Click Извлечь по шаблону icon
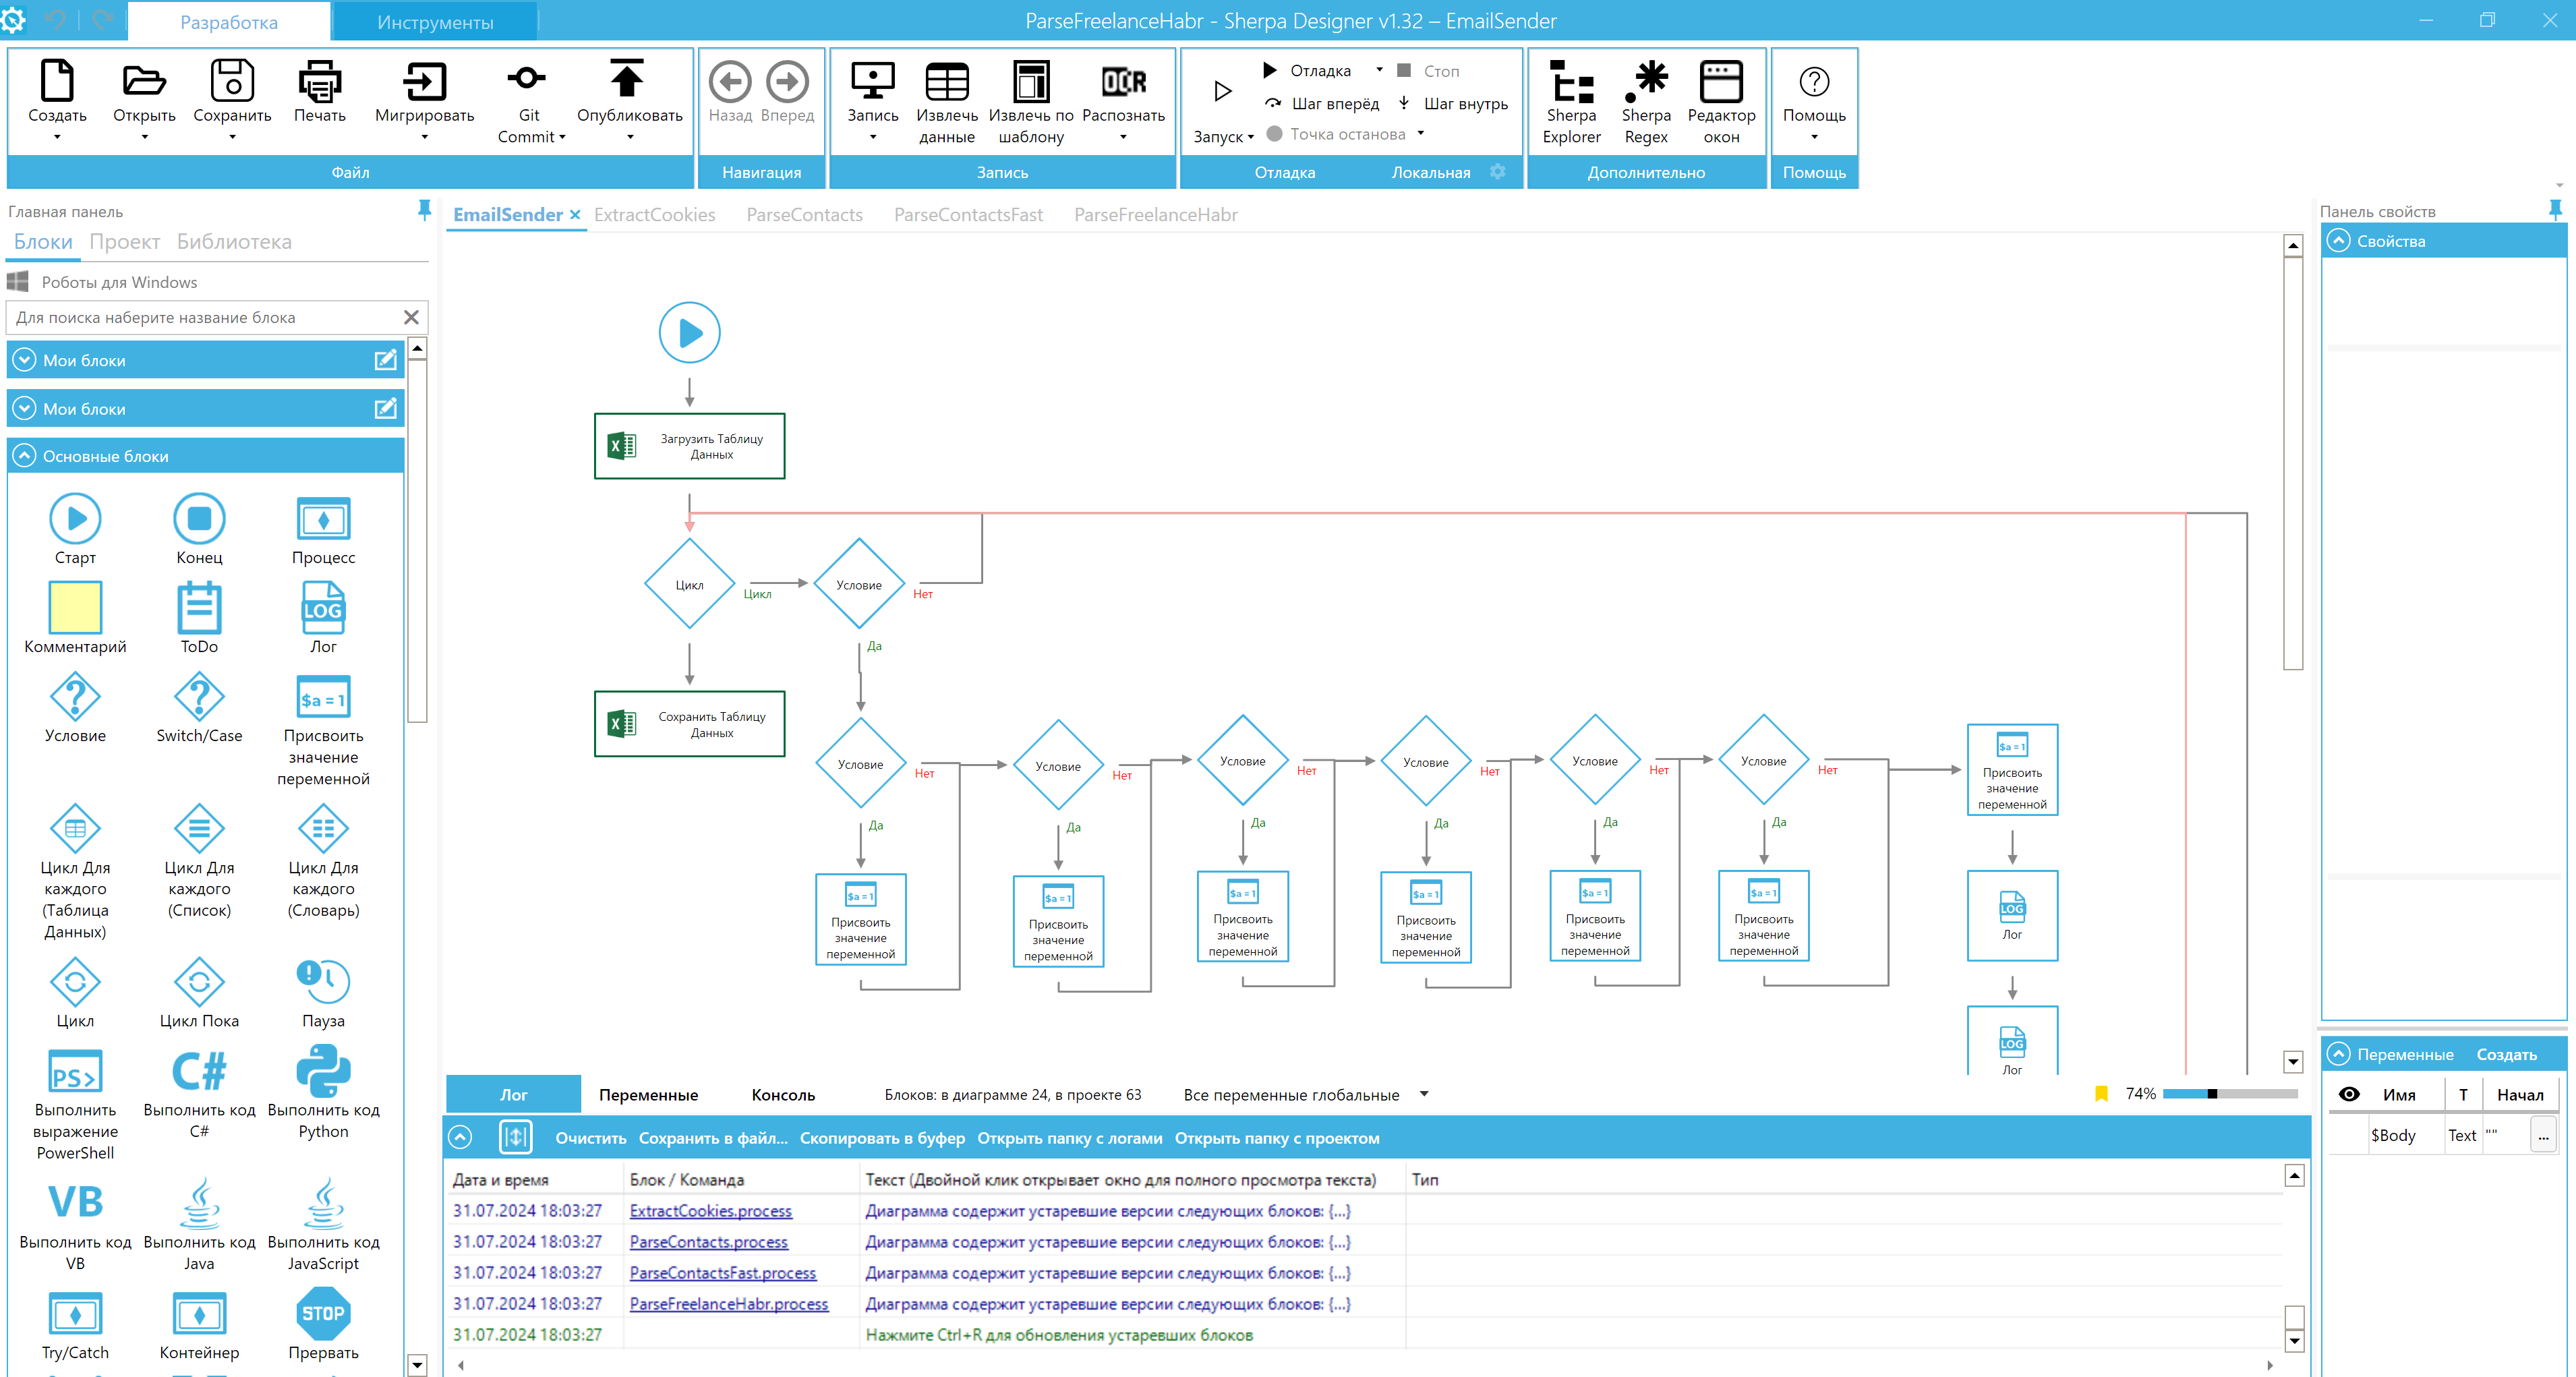 coord(1031,82)
